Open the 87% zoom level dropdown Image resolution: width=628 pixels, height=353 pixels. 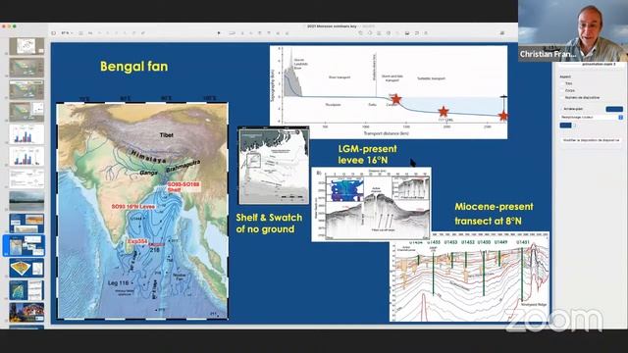pyautogui.click(x=67, y=33)
